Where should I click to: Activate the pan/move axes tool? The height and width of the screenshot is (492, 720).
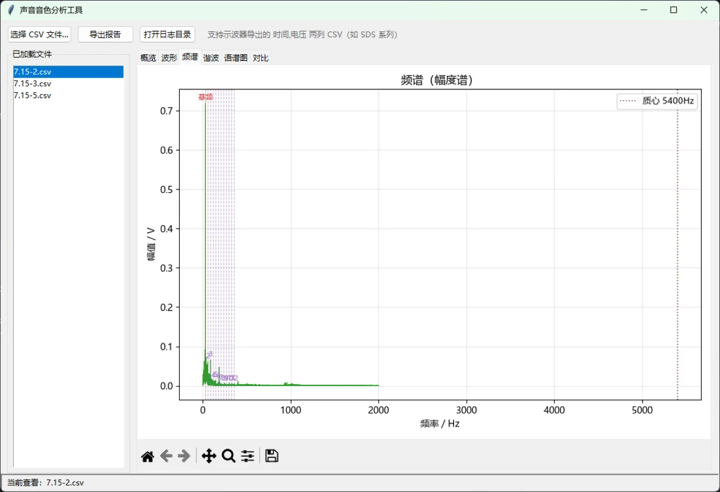click(209, 456)
